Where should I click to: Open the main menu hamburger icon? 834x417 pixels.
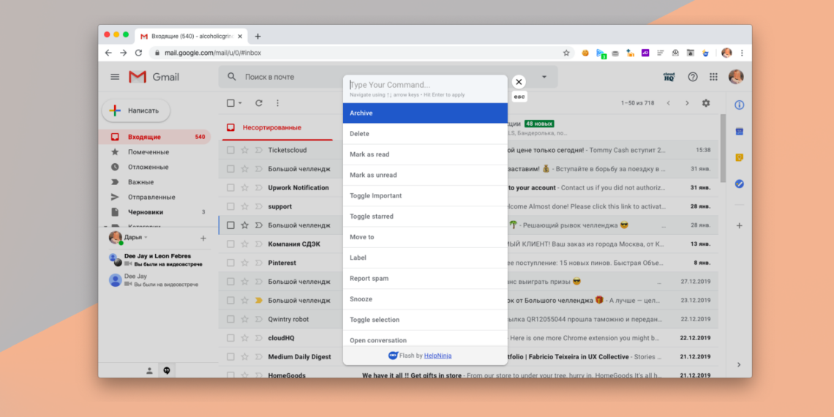pyautogui.click(x=115, y=77)
